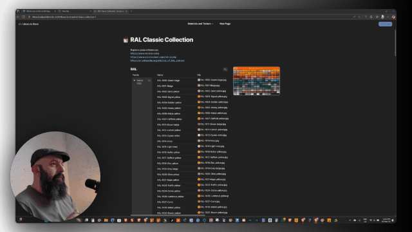Open the ralcolor.com reference link

(145, 53)
